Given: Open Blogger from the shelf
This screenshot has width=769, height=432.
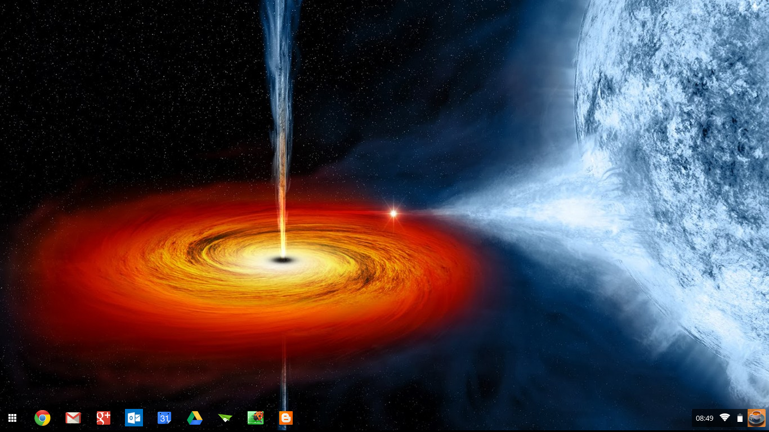Looking at the screenshot, I should 286,418.
